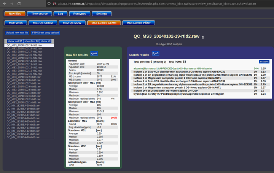
Task: Click the trash icon beside the run title
Action: [x=203, y=37]
